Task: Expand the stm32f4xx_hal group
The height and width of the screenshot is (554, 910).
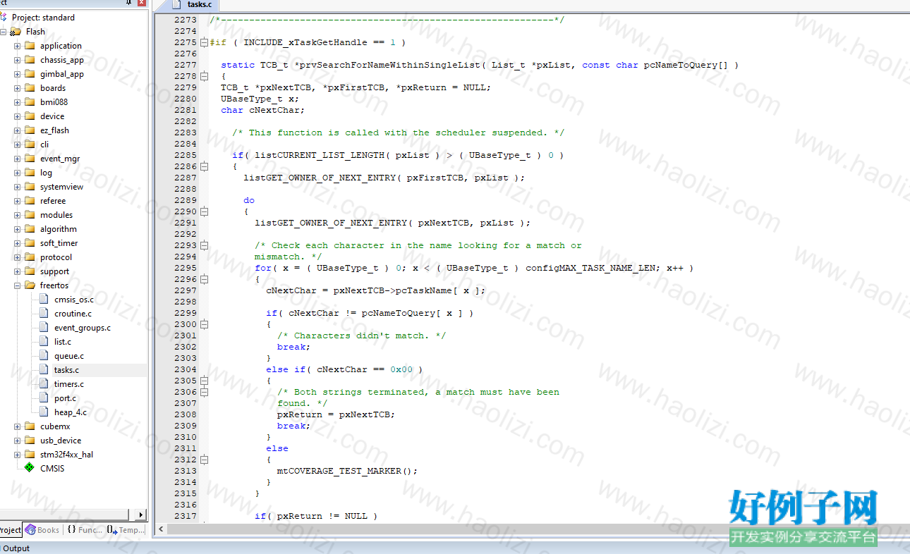Action: pyautogui.click(x=17, y=455)
